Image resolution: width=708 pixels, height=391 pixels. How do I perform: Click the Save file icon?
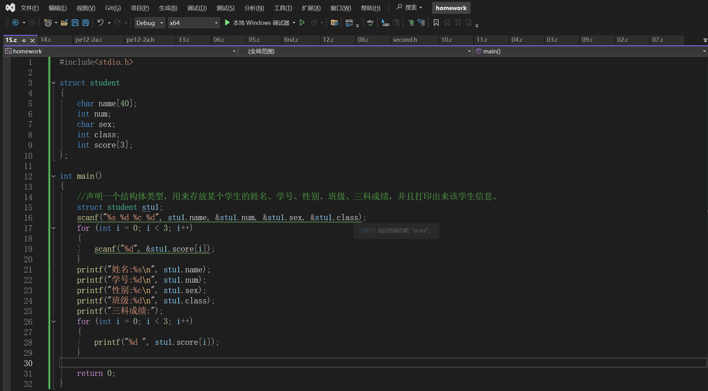point(75,23)
